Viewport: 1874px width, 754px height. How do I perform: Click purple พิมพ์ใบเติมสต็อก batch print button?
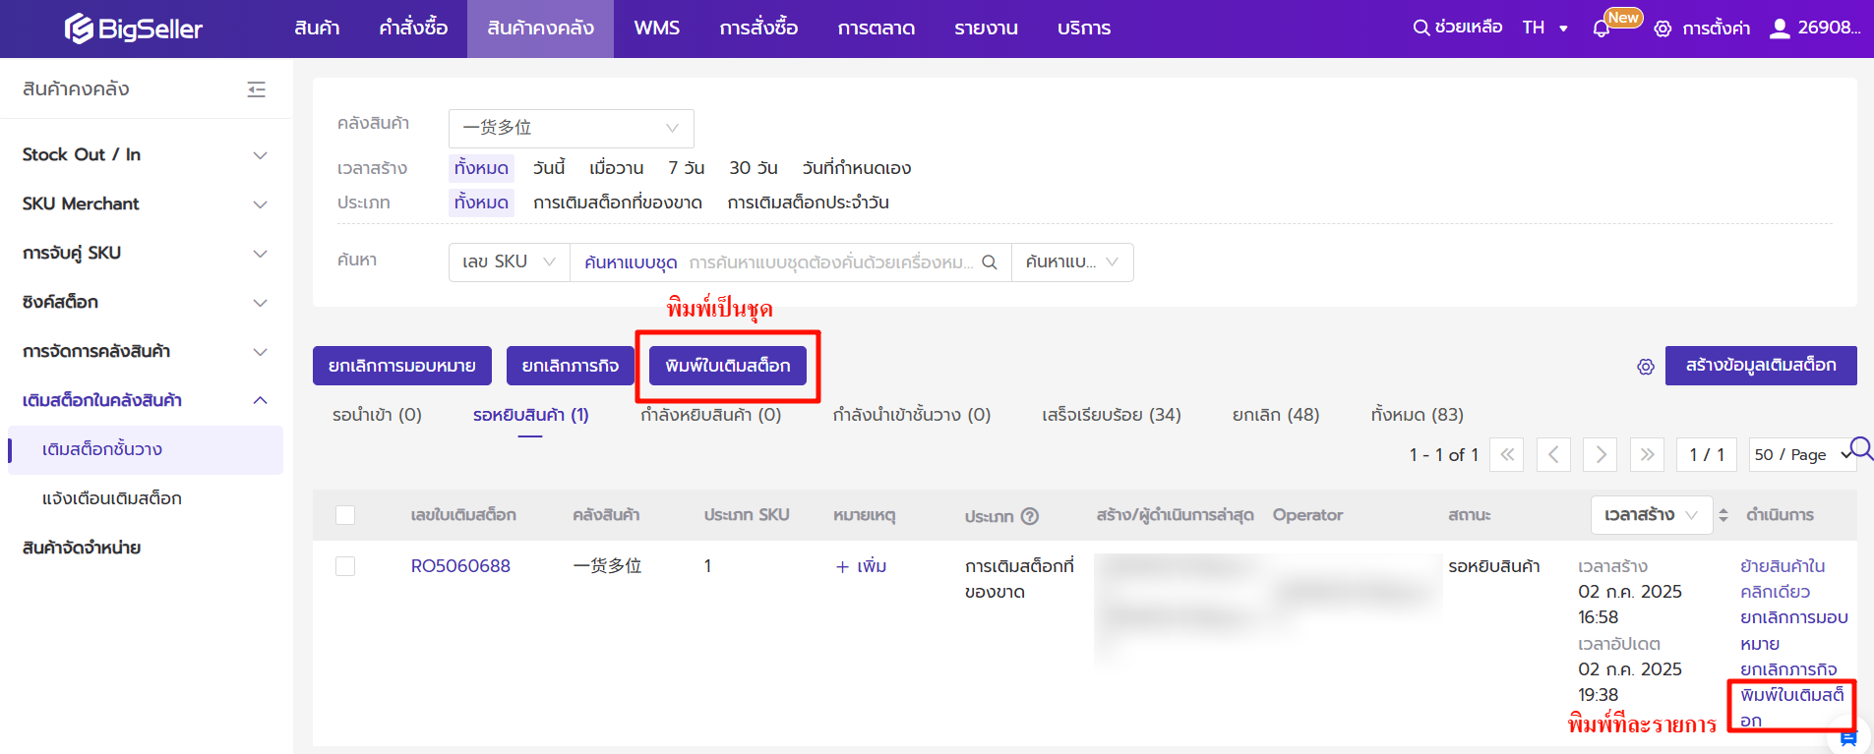728,366
